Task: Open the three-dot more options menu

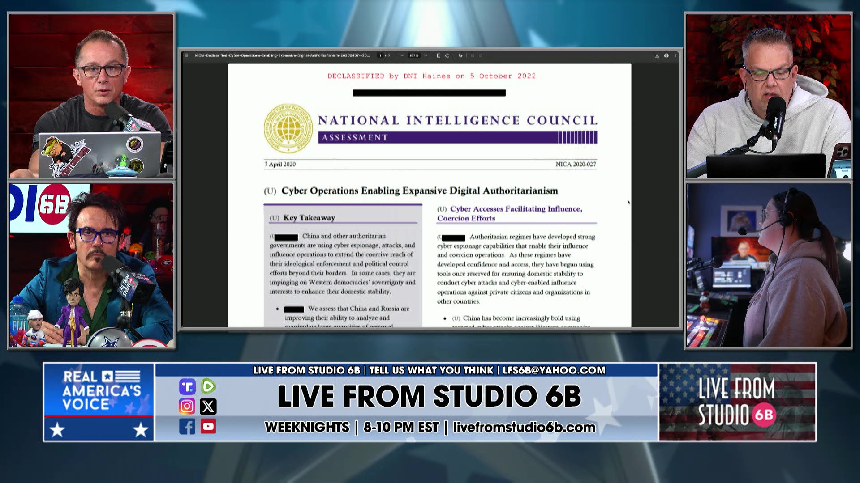Action: tap(675, 56)
